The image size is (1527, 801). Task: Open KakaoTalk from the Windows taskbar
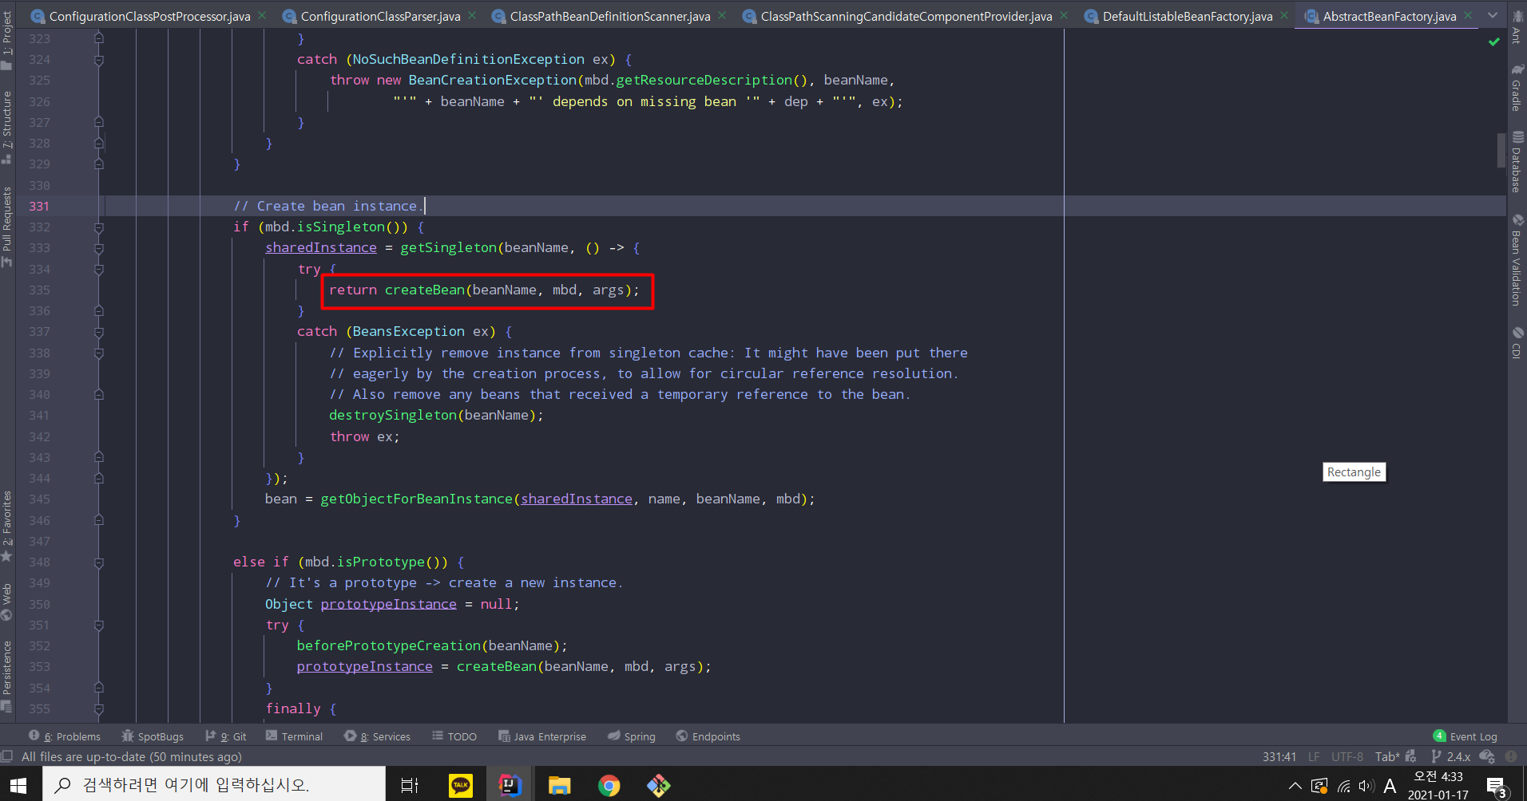pos(461,785)
